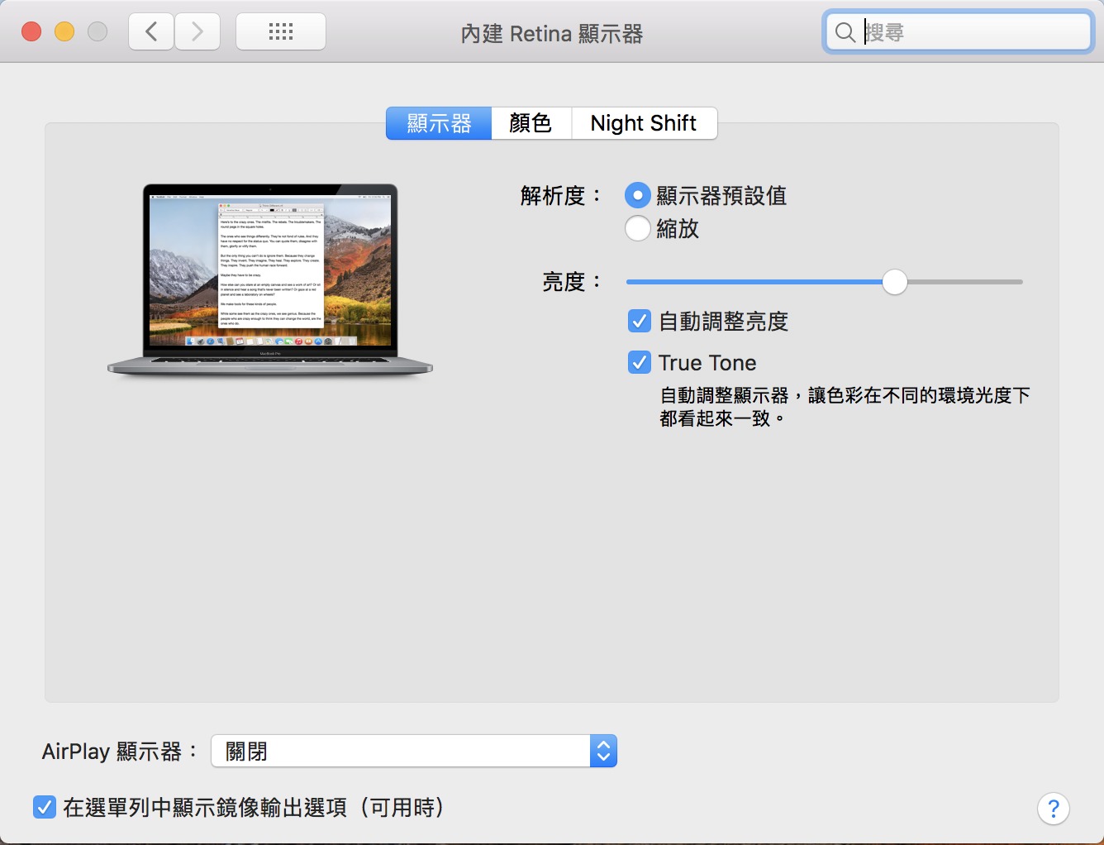Viewport: 1104px width, 845px height.
Task: Open the 顏色 tab
Action: (531, 123)
